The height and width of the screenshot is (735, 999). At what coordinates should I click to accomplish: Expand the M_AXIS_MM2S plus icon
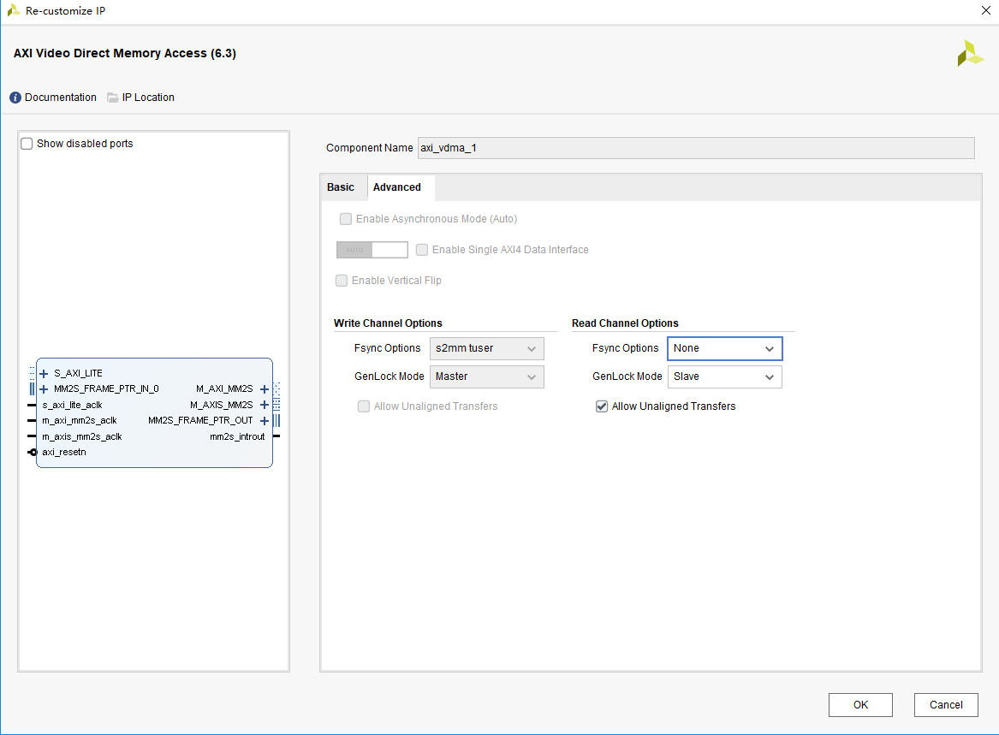(x=265, y=405)
